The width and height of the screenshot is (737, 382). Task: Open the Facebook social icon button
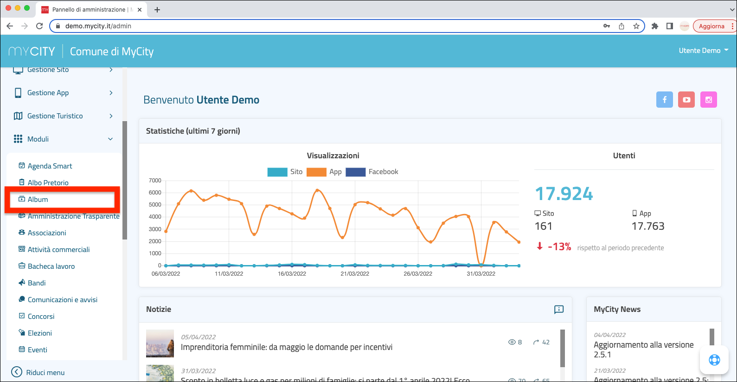pos(664,99)
